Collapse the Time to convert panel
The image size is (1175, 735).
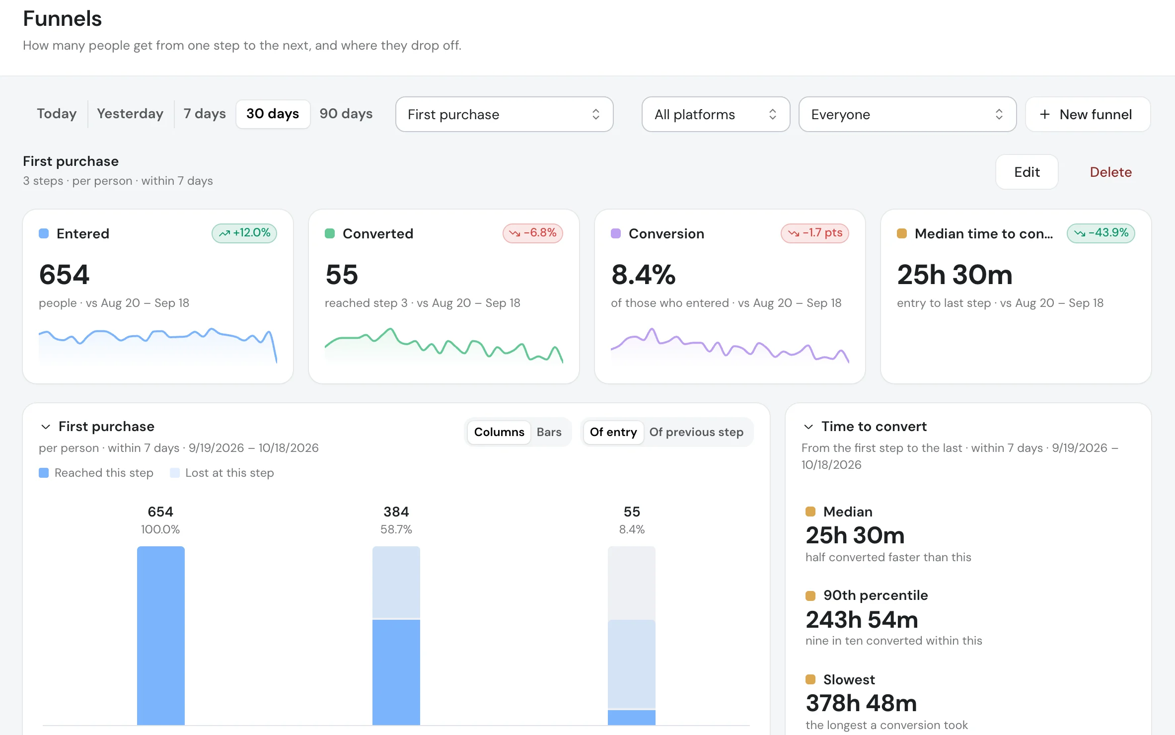pos(808,427)
